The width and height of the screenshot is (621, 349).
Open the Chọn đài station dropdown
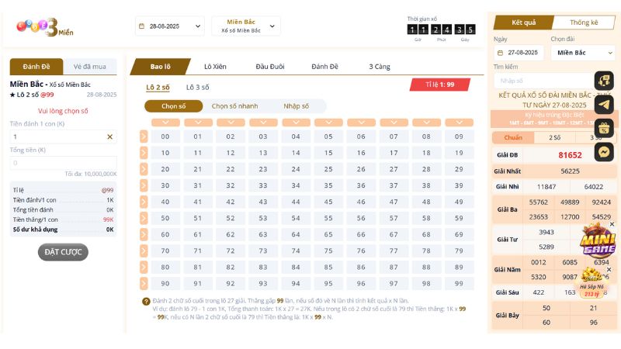pos(582,53)
